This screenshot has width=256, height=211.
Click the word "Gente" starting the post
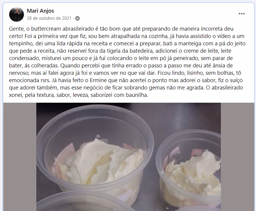(16, 29)
